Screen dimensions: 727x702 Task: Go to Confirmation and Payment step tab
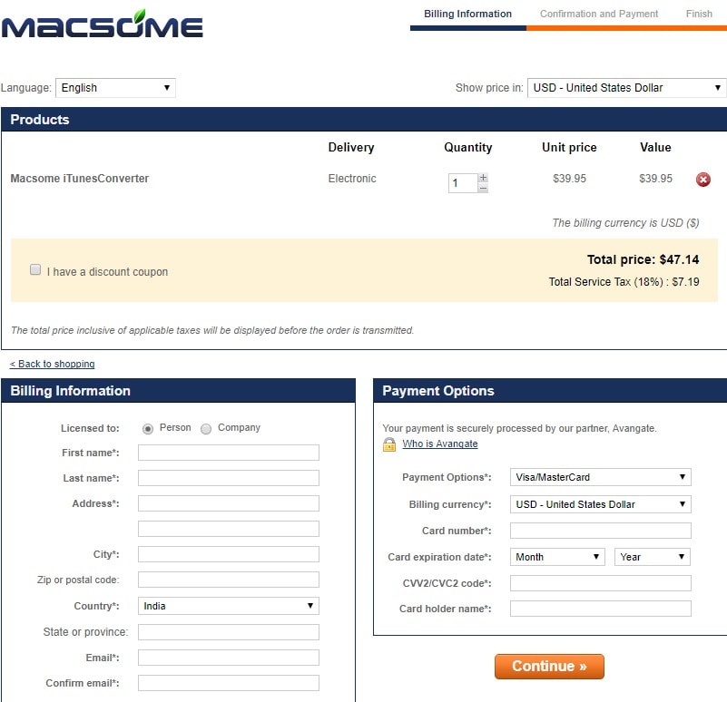598,14
